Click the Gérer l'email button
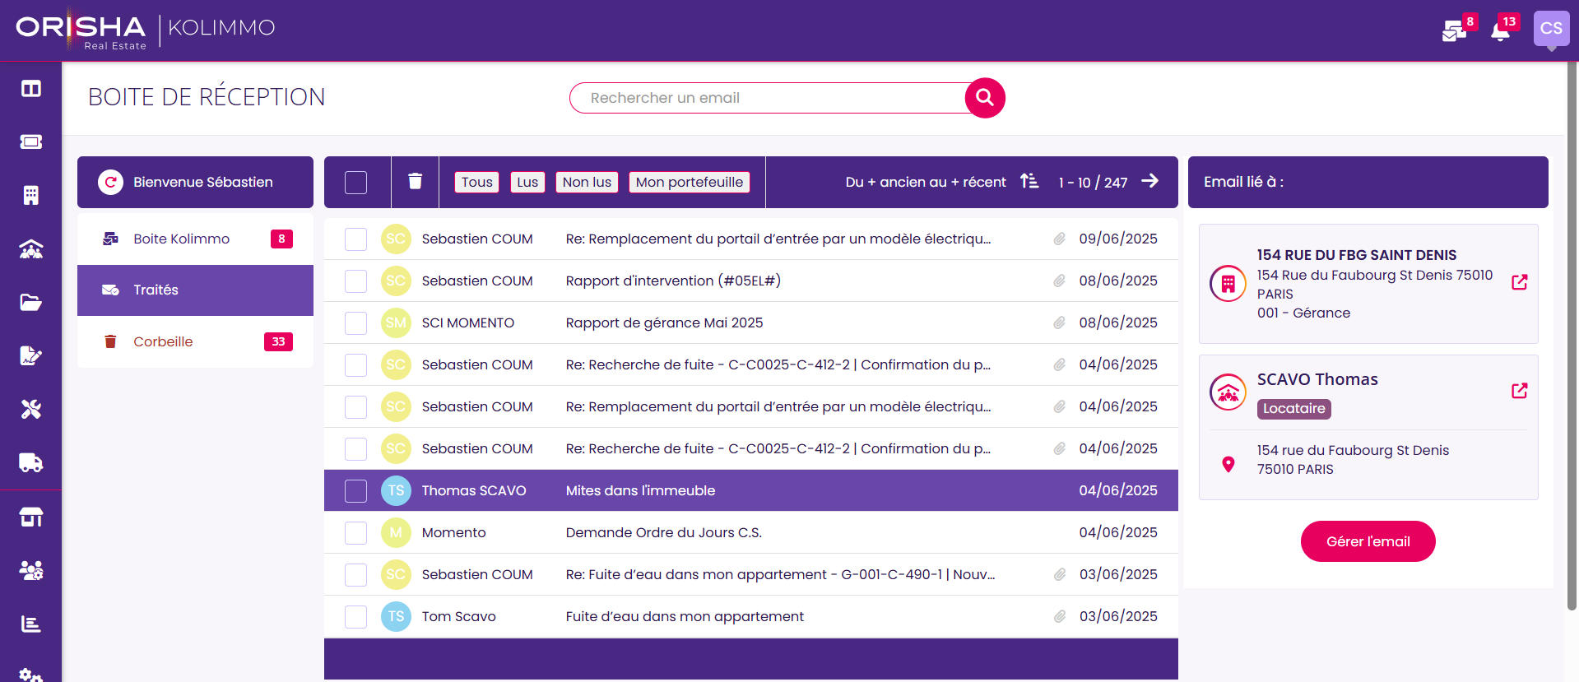 1368,541
